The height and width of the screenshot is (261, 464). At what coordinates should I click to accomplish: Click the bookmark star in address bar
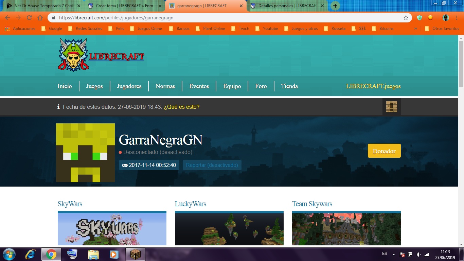pos(406,18)
